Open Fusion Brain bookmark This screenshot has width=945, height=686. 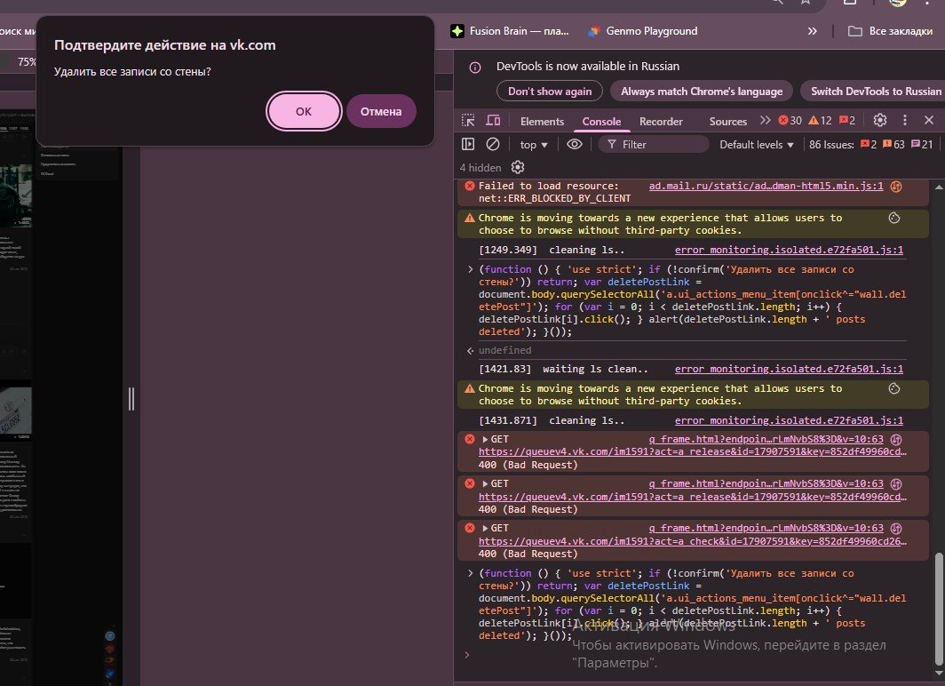[x=510, y=31]
